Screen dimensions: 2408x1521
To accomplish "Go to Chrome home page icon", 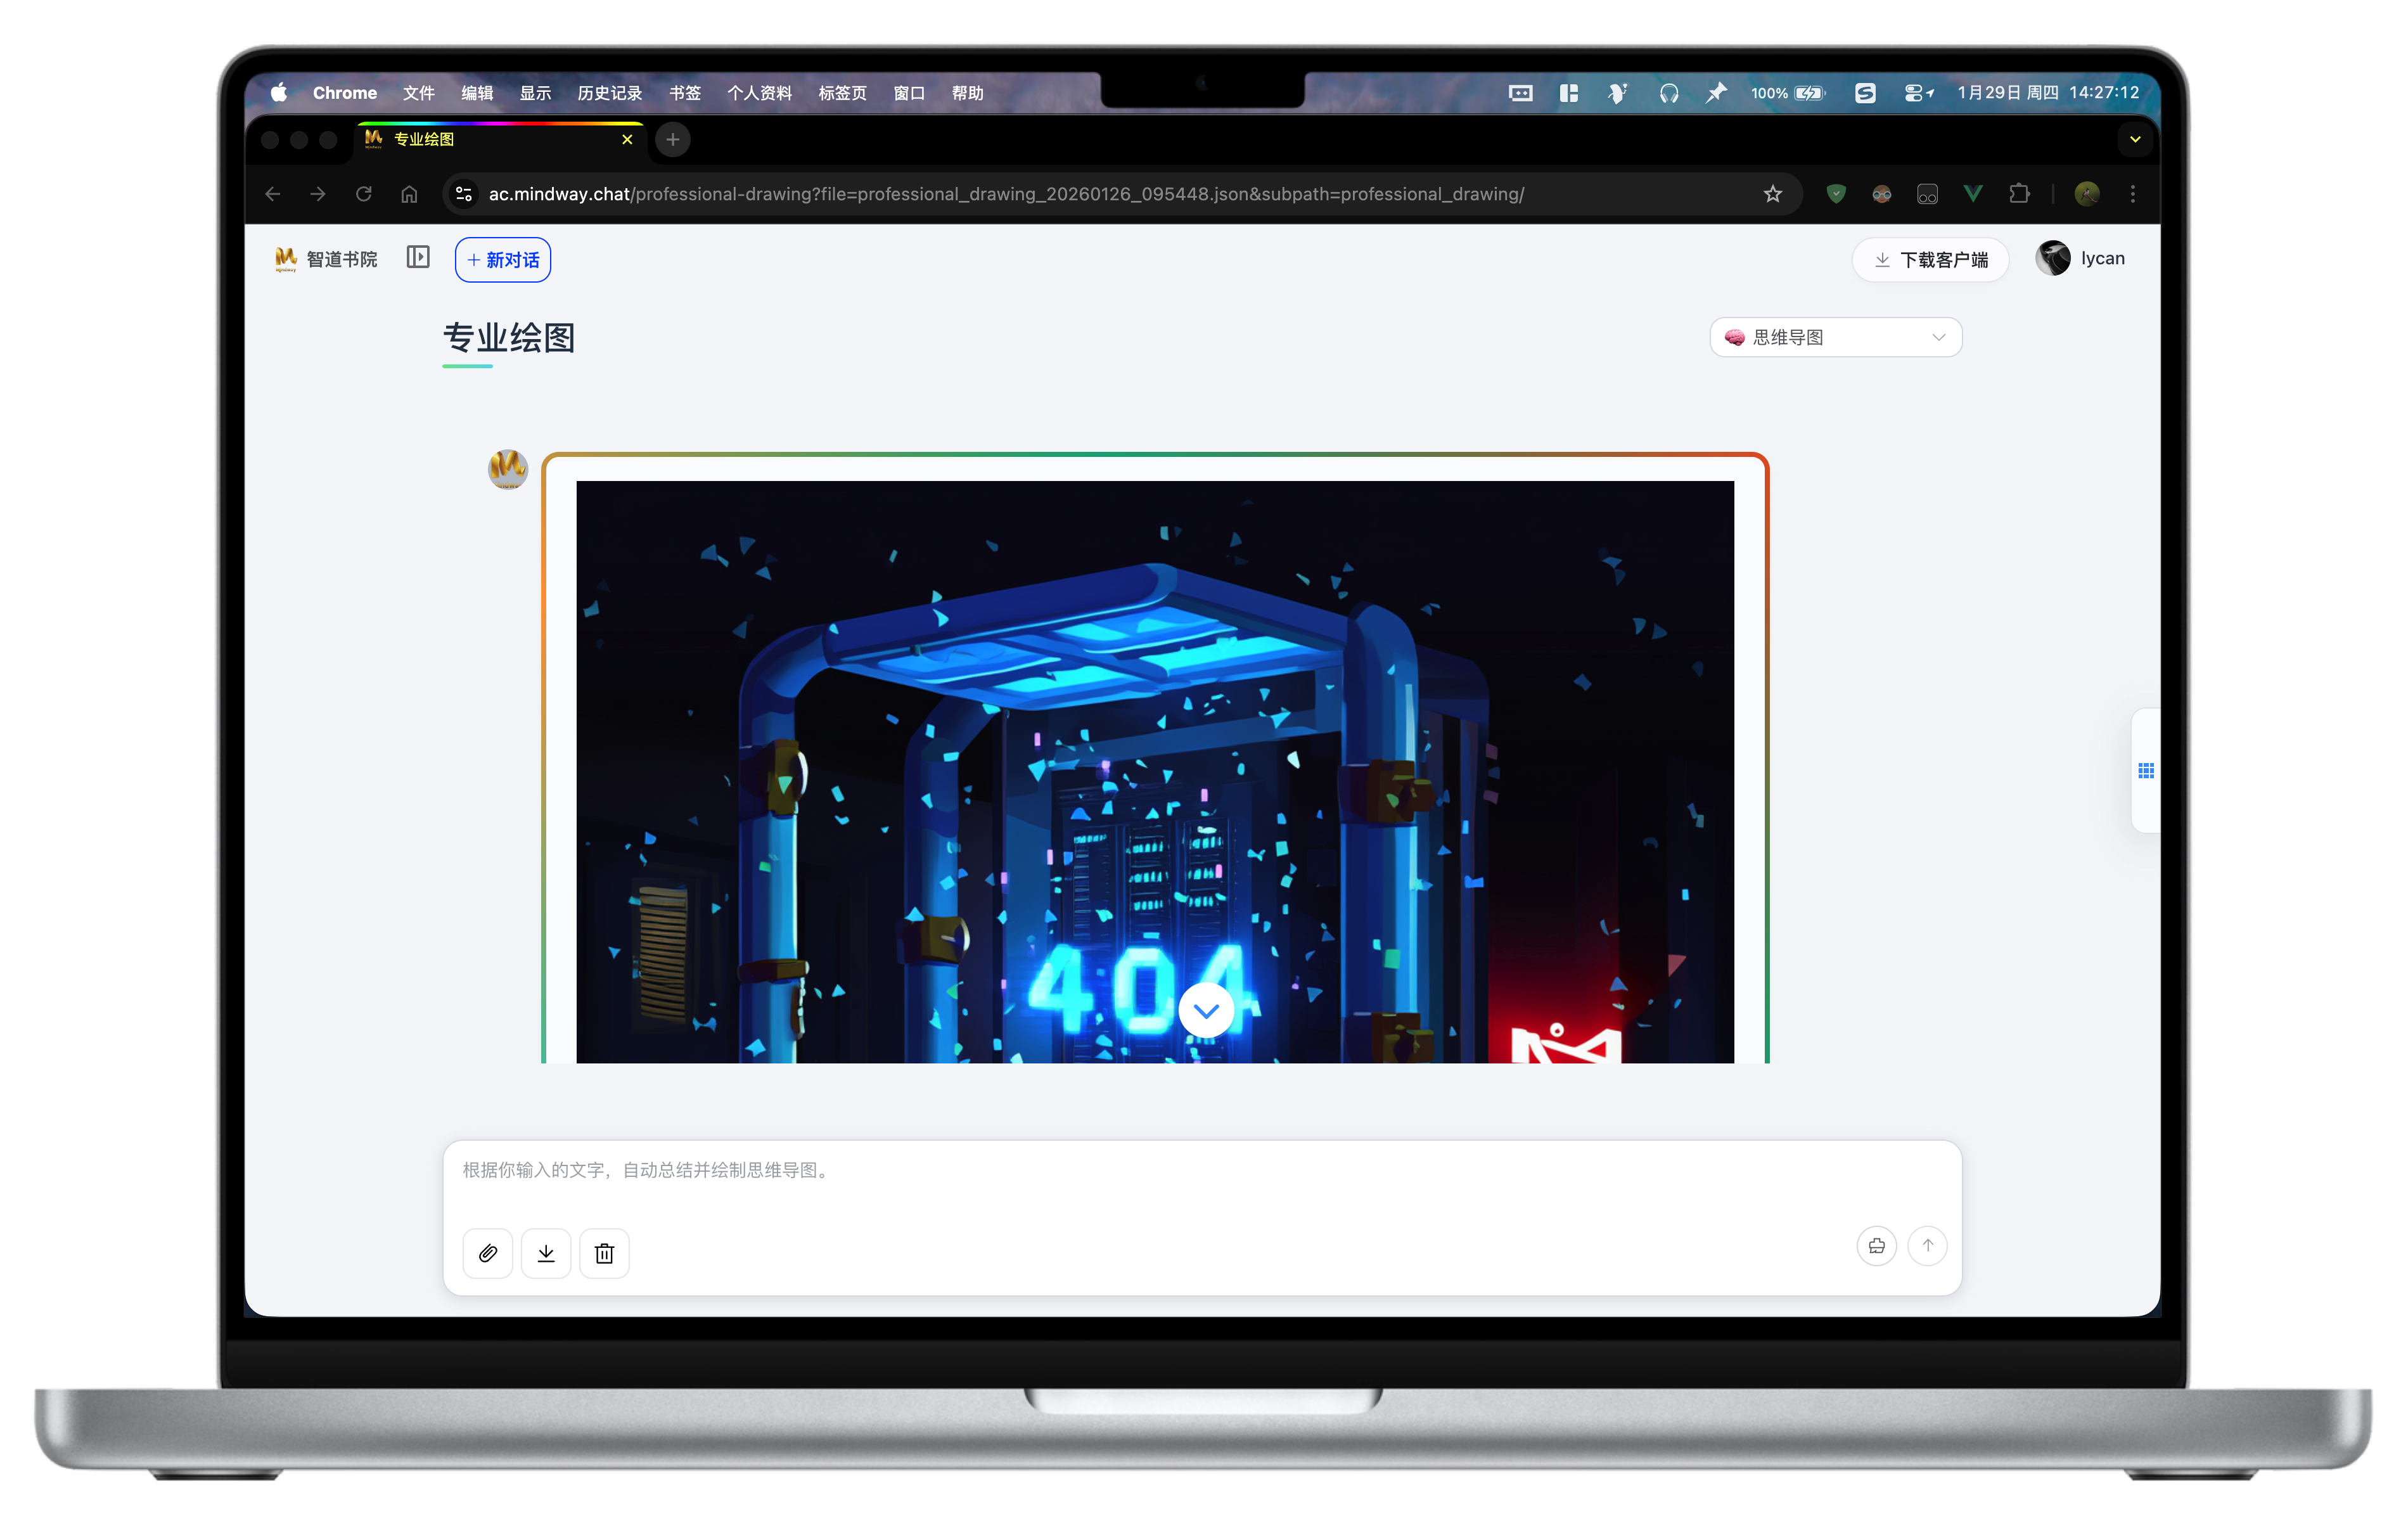I will pyautogui.click(x=409, y=194).
